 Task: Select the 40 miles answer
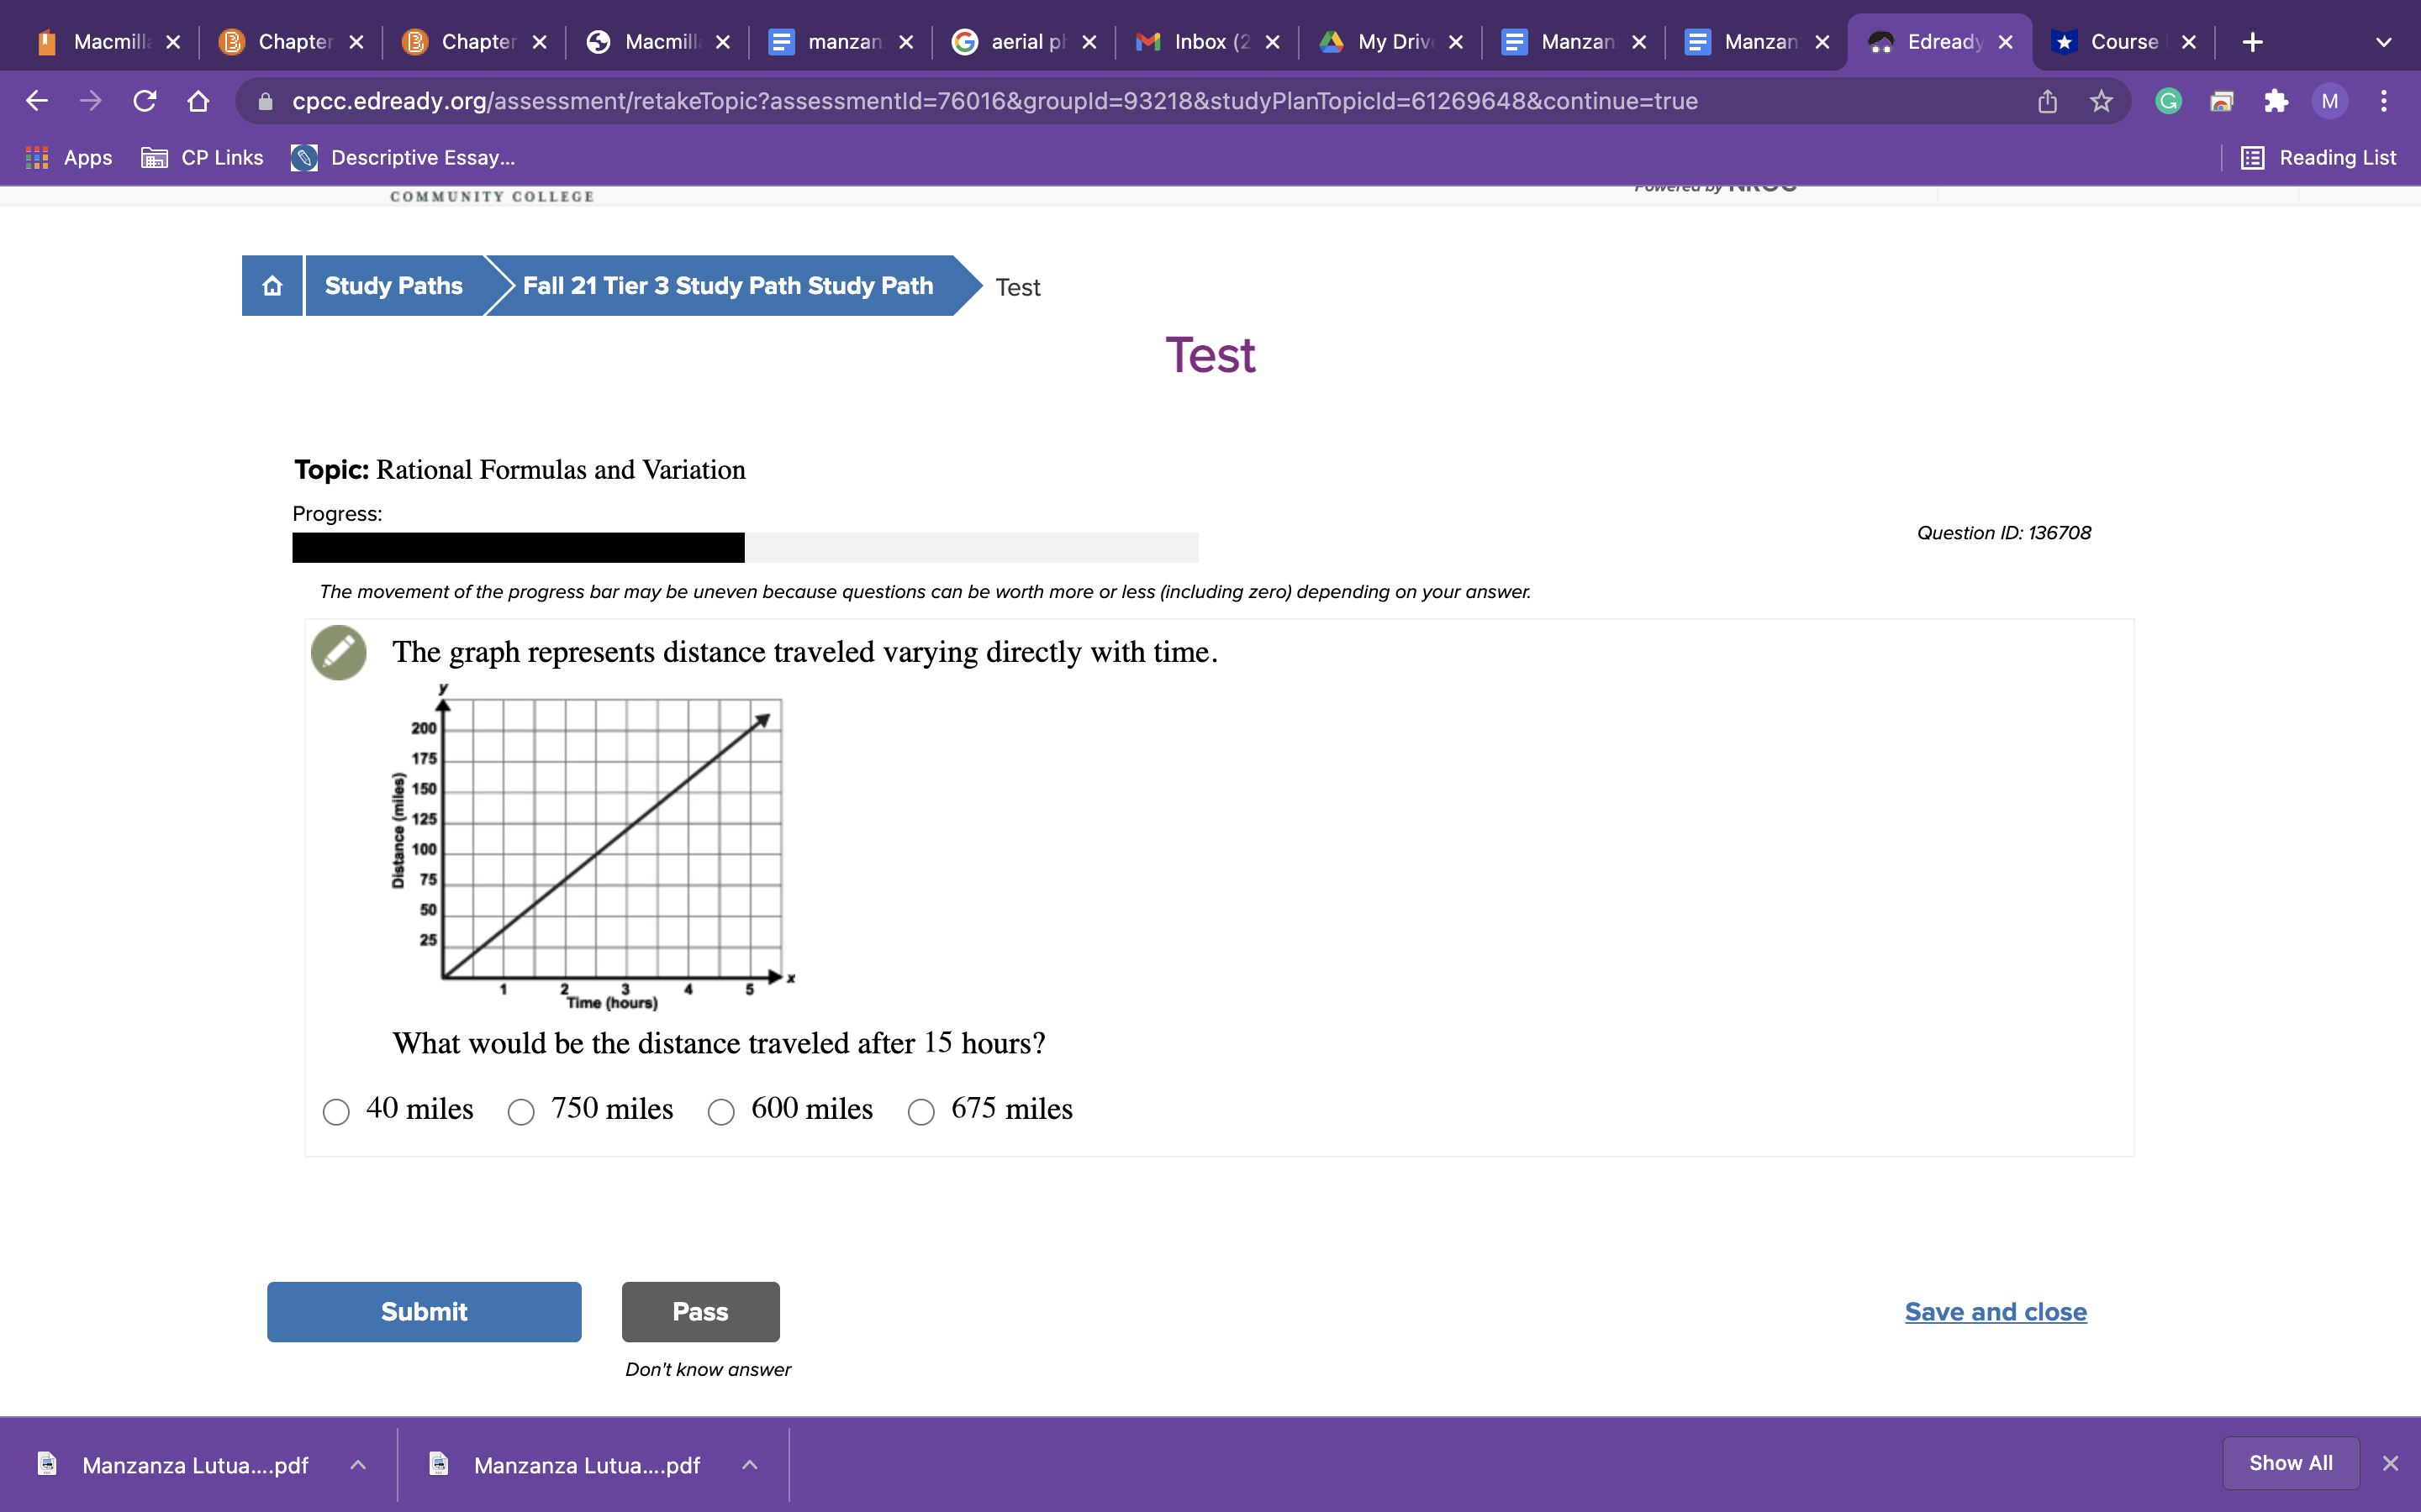click(x=336, y=1111)
